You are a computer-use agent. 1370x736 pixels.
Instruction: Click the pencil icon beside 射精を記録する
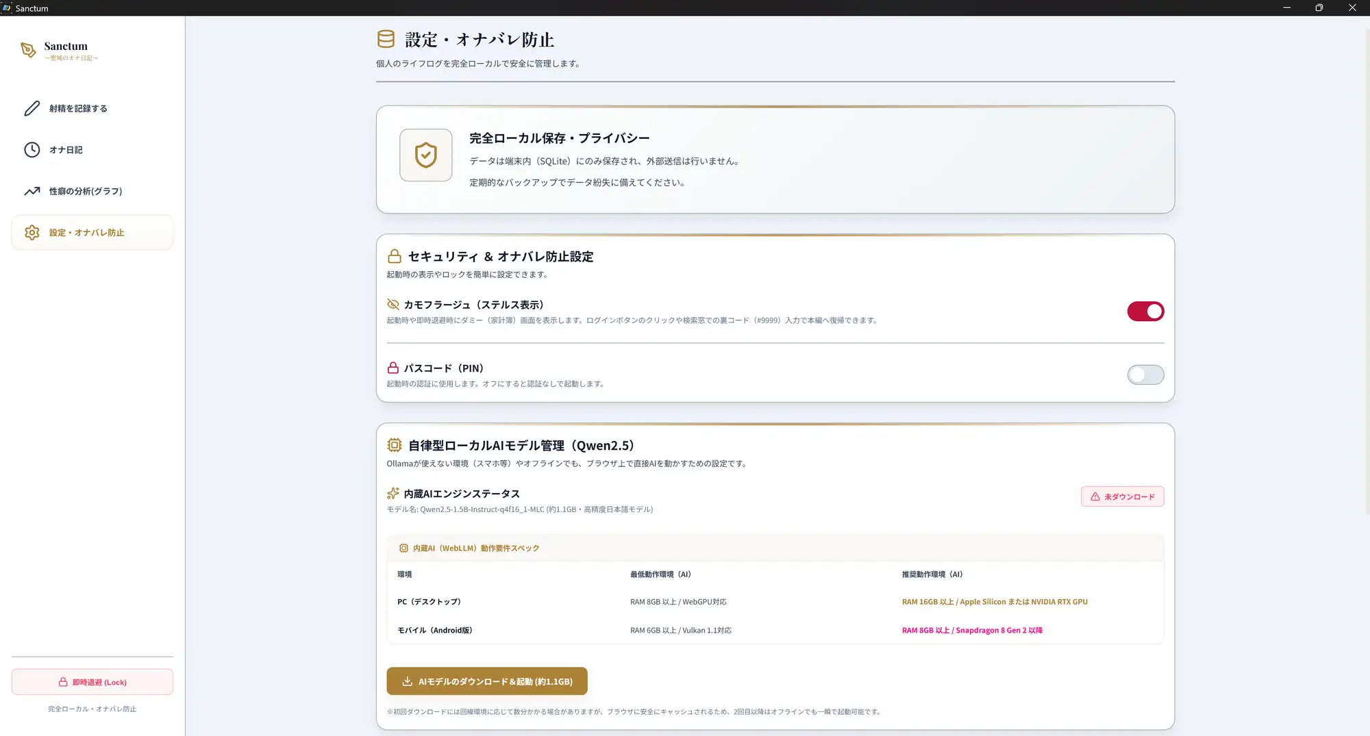point(32,108)
